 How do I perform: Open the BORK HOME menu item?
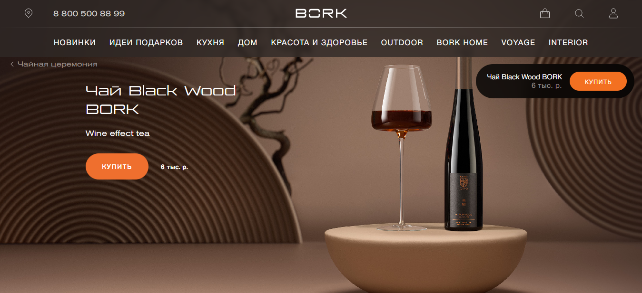pyautogui.click(x=462, y=42)
